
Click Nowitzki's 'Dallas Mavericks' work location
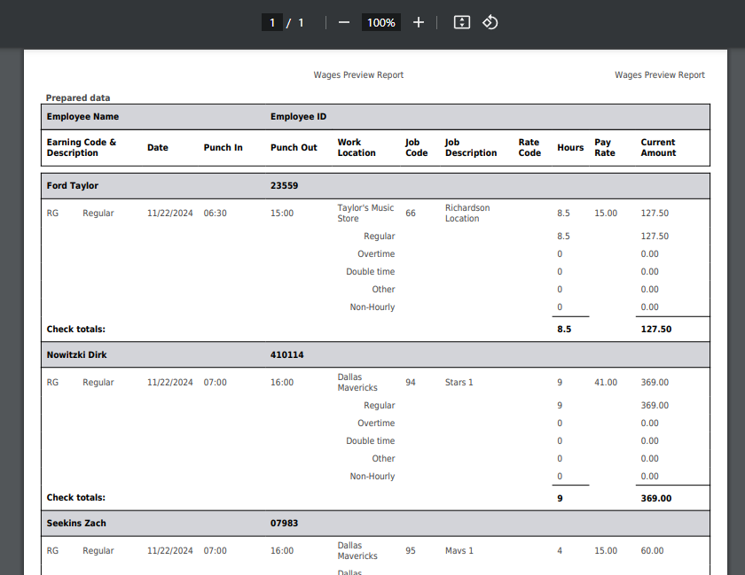tap(357, 382)
